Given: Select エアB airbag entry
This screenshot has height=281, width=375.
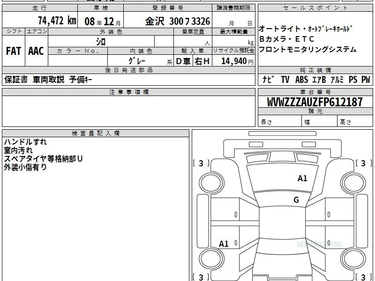Looking at the screenshot, I should click(x=319, y=79).
